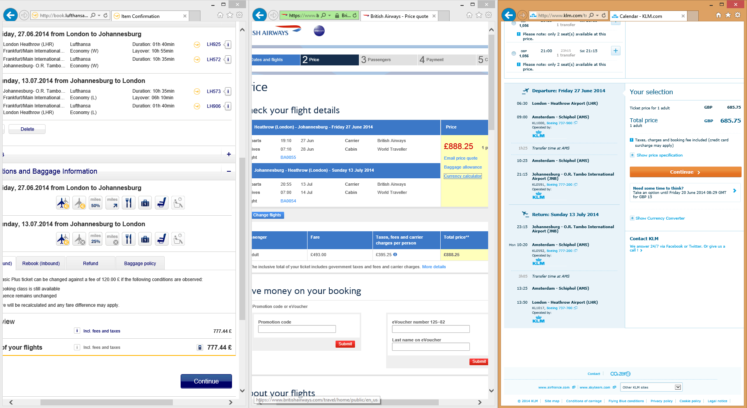Select the British Airways Price quote tab
747x408 pixels.
coord(399,16)
